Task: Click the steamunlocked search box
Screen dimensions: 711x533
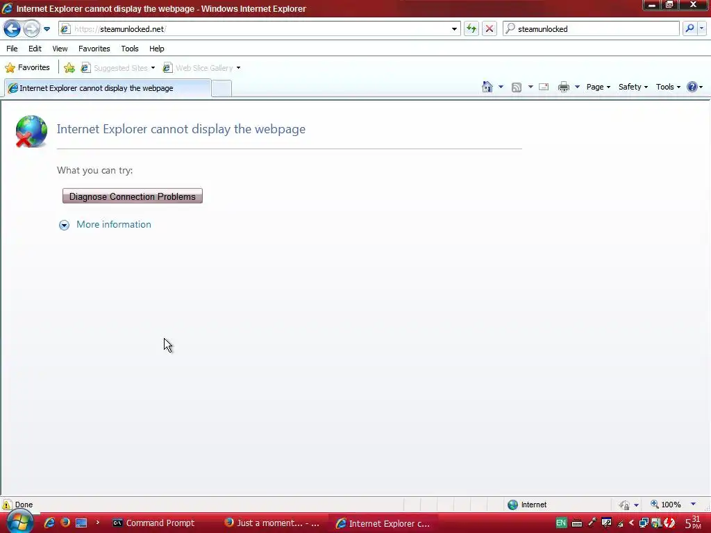Action: click(x=591, y=29)
